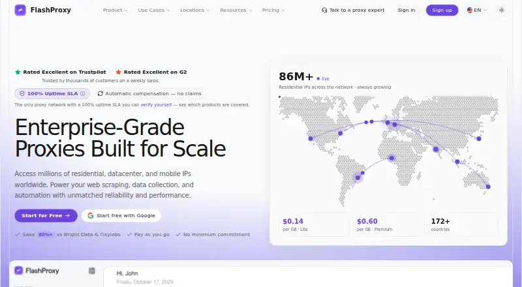
Task: Click the FlashProxy dashboard preview logo
Action: coord(37,271)
